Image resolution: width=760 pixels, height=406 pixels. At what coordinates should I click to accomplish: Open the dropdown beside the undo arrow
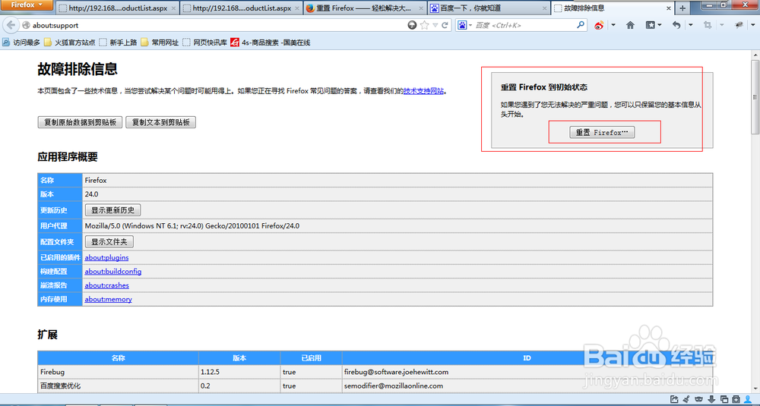pyautogui.click(x=691, y=25)
